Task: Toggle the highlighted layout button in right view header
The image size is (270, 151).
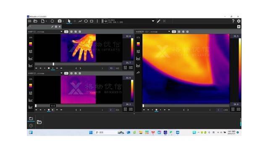Action: [174, 31]
